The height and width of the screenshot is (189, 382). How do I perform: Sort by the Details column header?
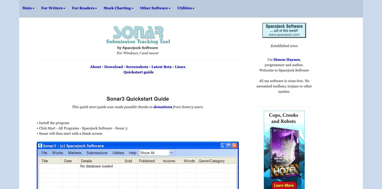pos(99,161)
